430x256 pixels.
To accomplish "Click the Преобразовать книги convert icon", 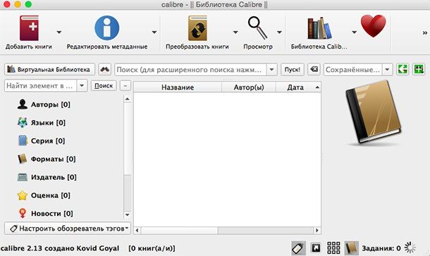I will [197, 28].
